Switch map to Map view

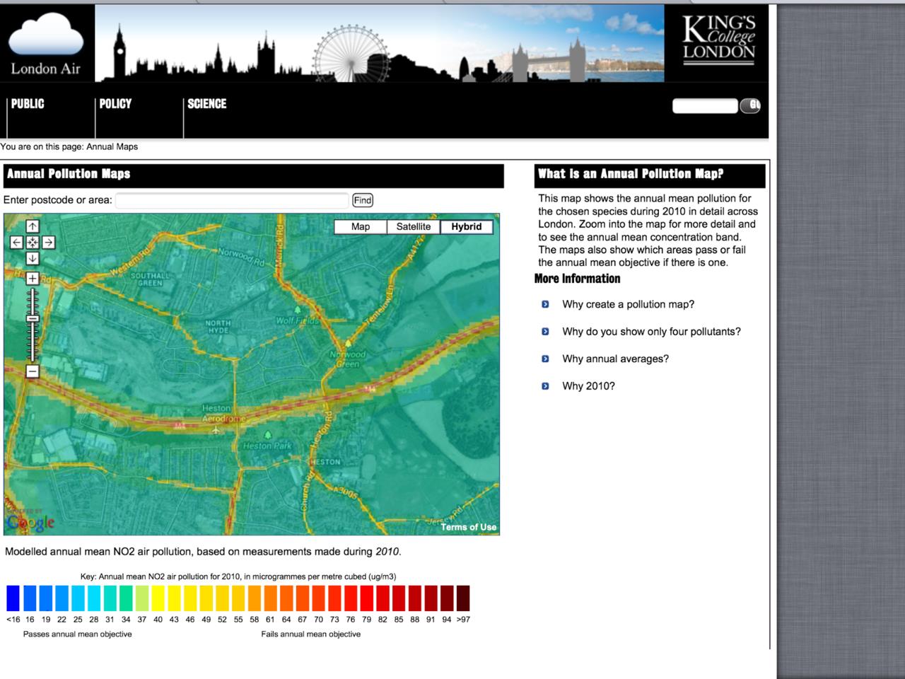point(361,227)
